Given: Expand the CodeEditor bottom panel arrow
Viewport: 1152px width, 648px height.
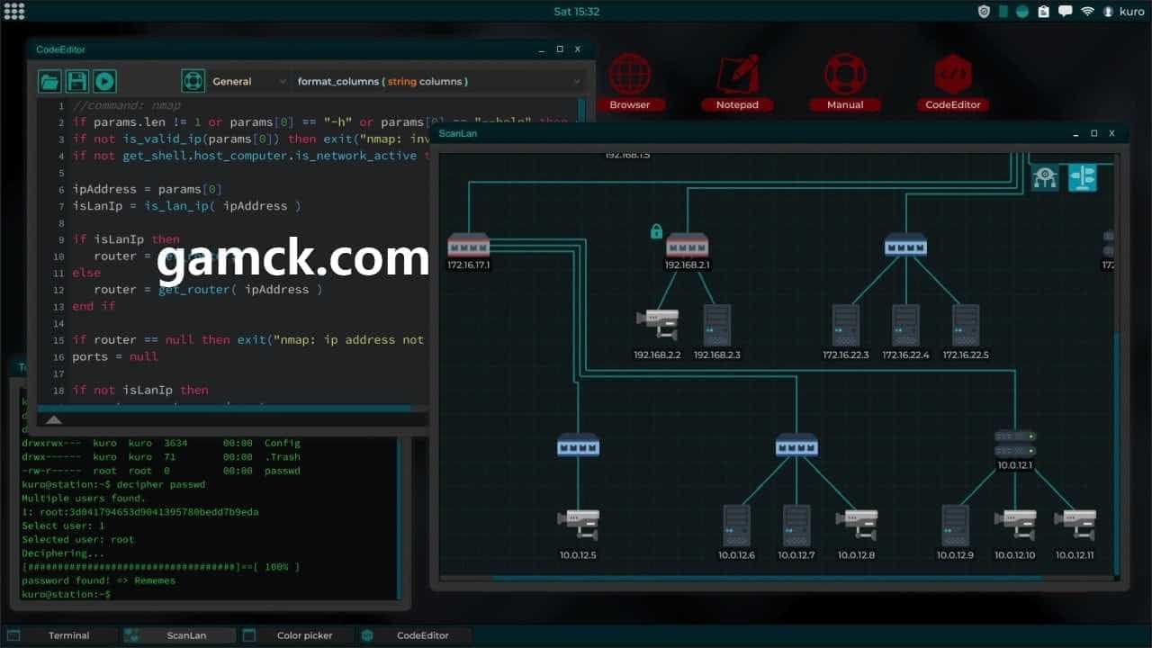Looking at the screenshot, I should click(x=54, y=419).
